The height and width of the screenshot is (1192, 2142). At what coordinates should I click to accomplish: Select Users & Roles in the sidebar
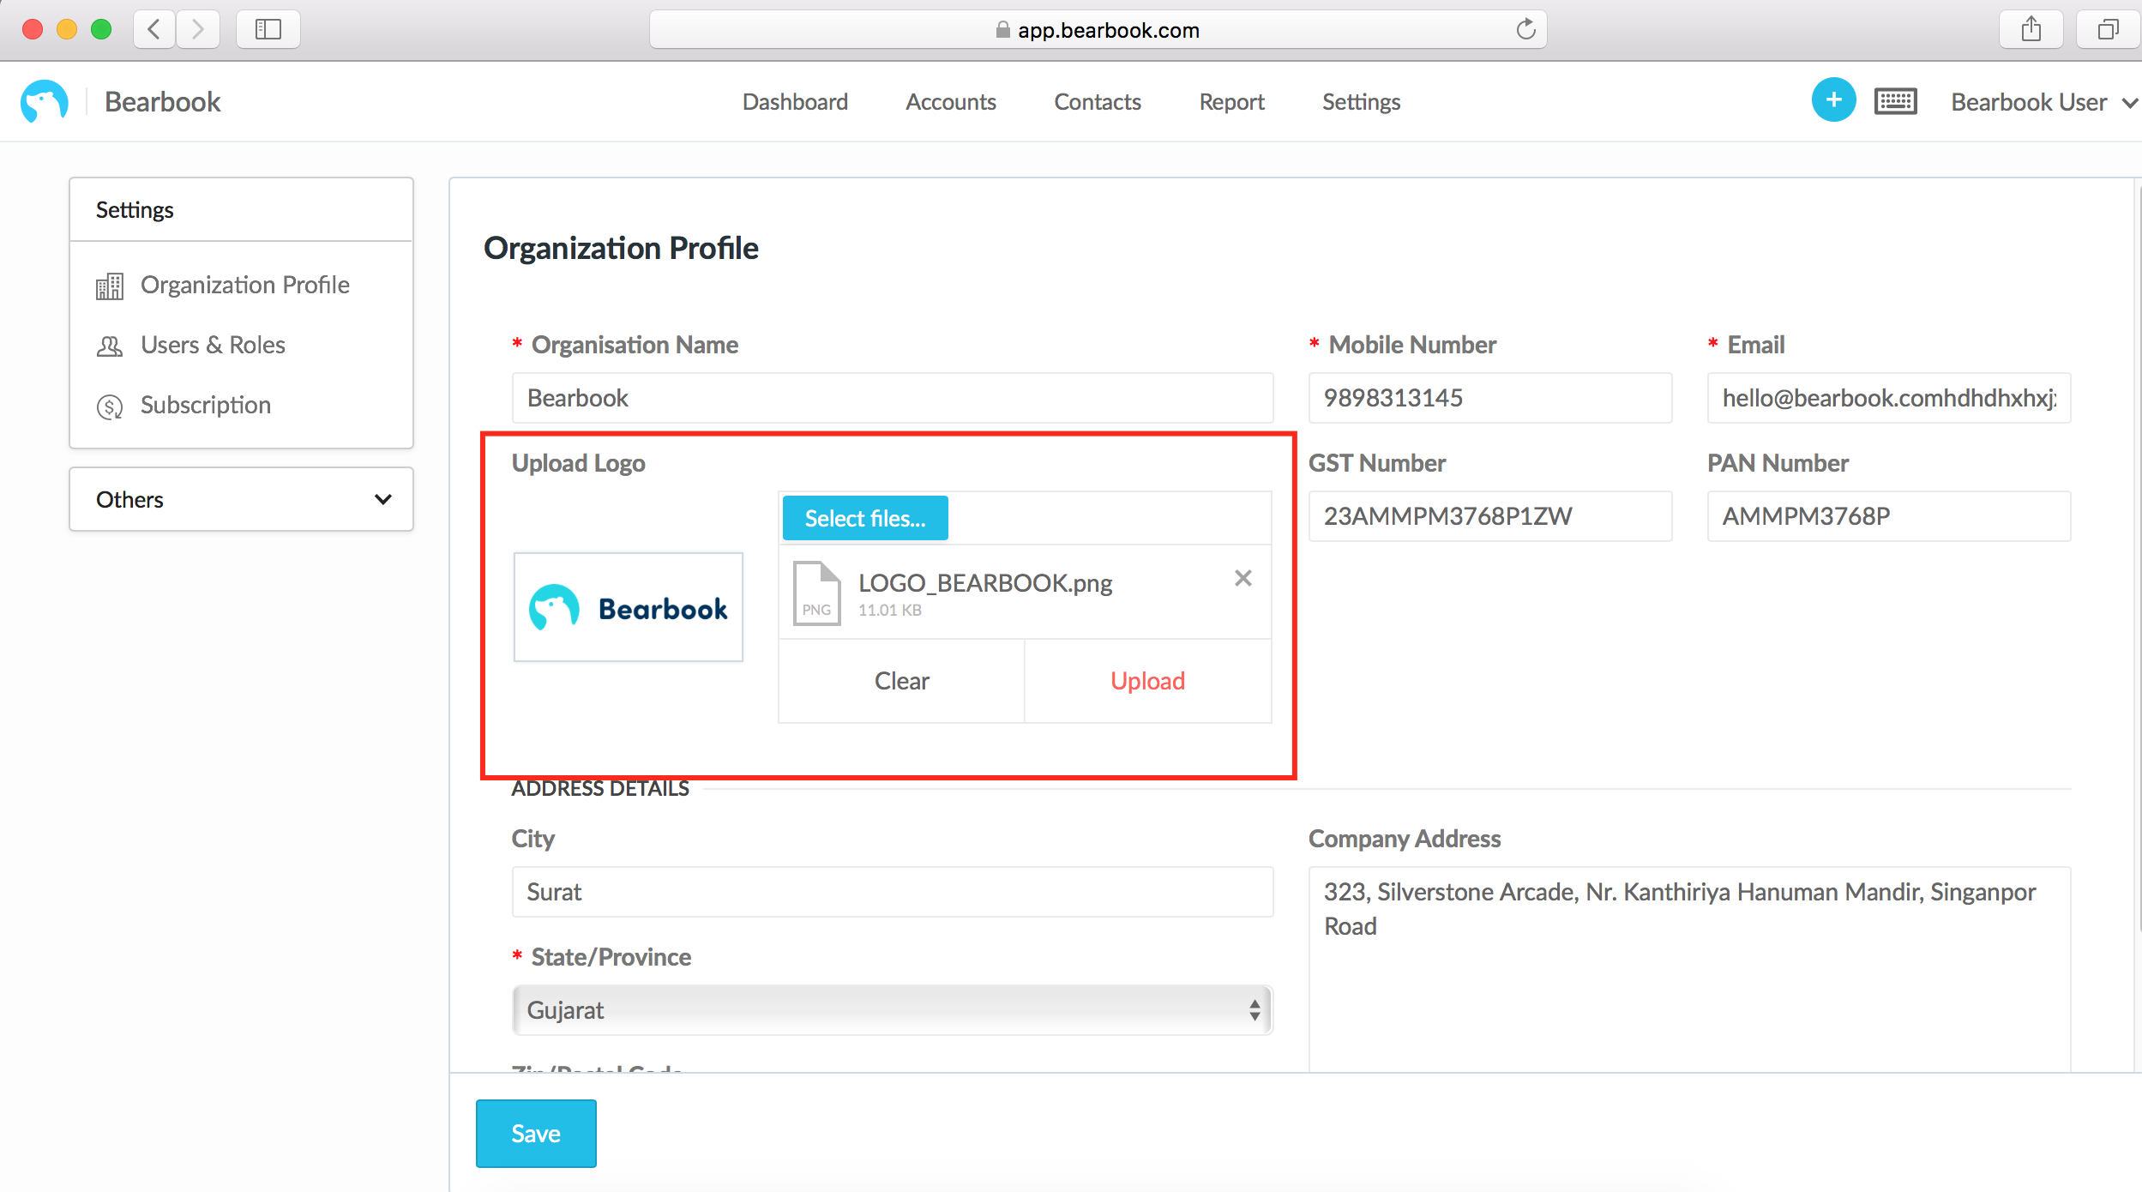click(x=213, y=345)
